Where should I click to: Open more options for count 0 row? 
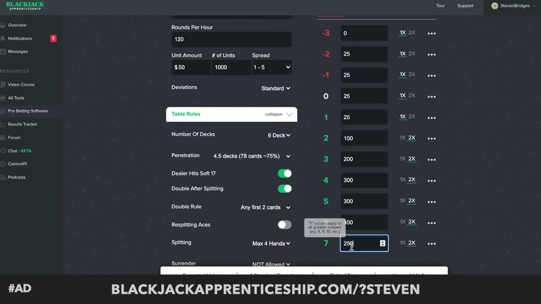click(432, 97)
